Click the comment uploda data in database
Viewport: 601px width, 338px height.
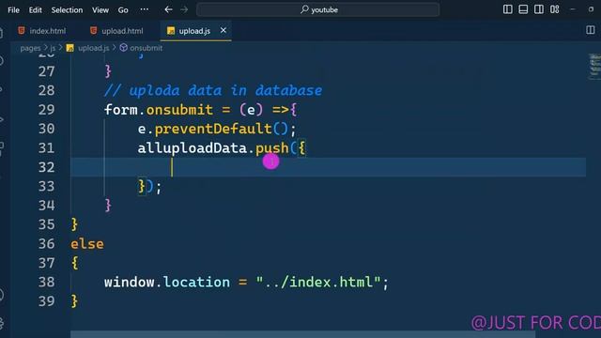[x=213, y=91]
